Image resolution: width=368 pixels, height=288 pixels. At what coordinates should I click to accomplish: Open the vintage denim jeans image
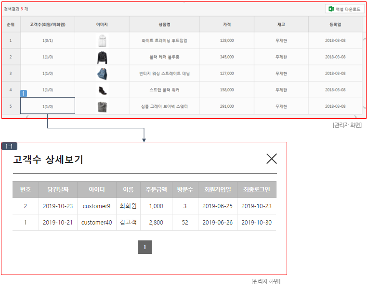pyautogui.click(x=102, y=74)
